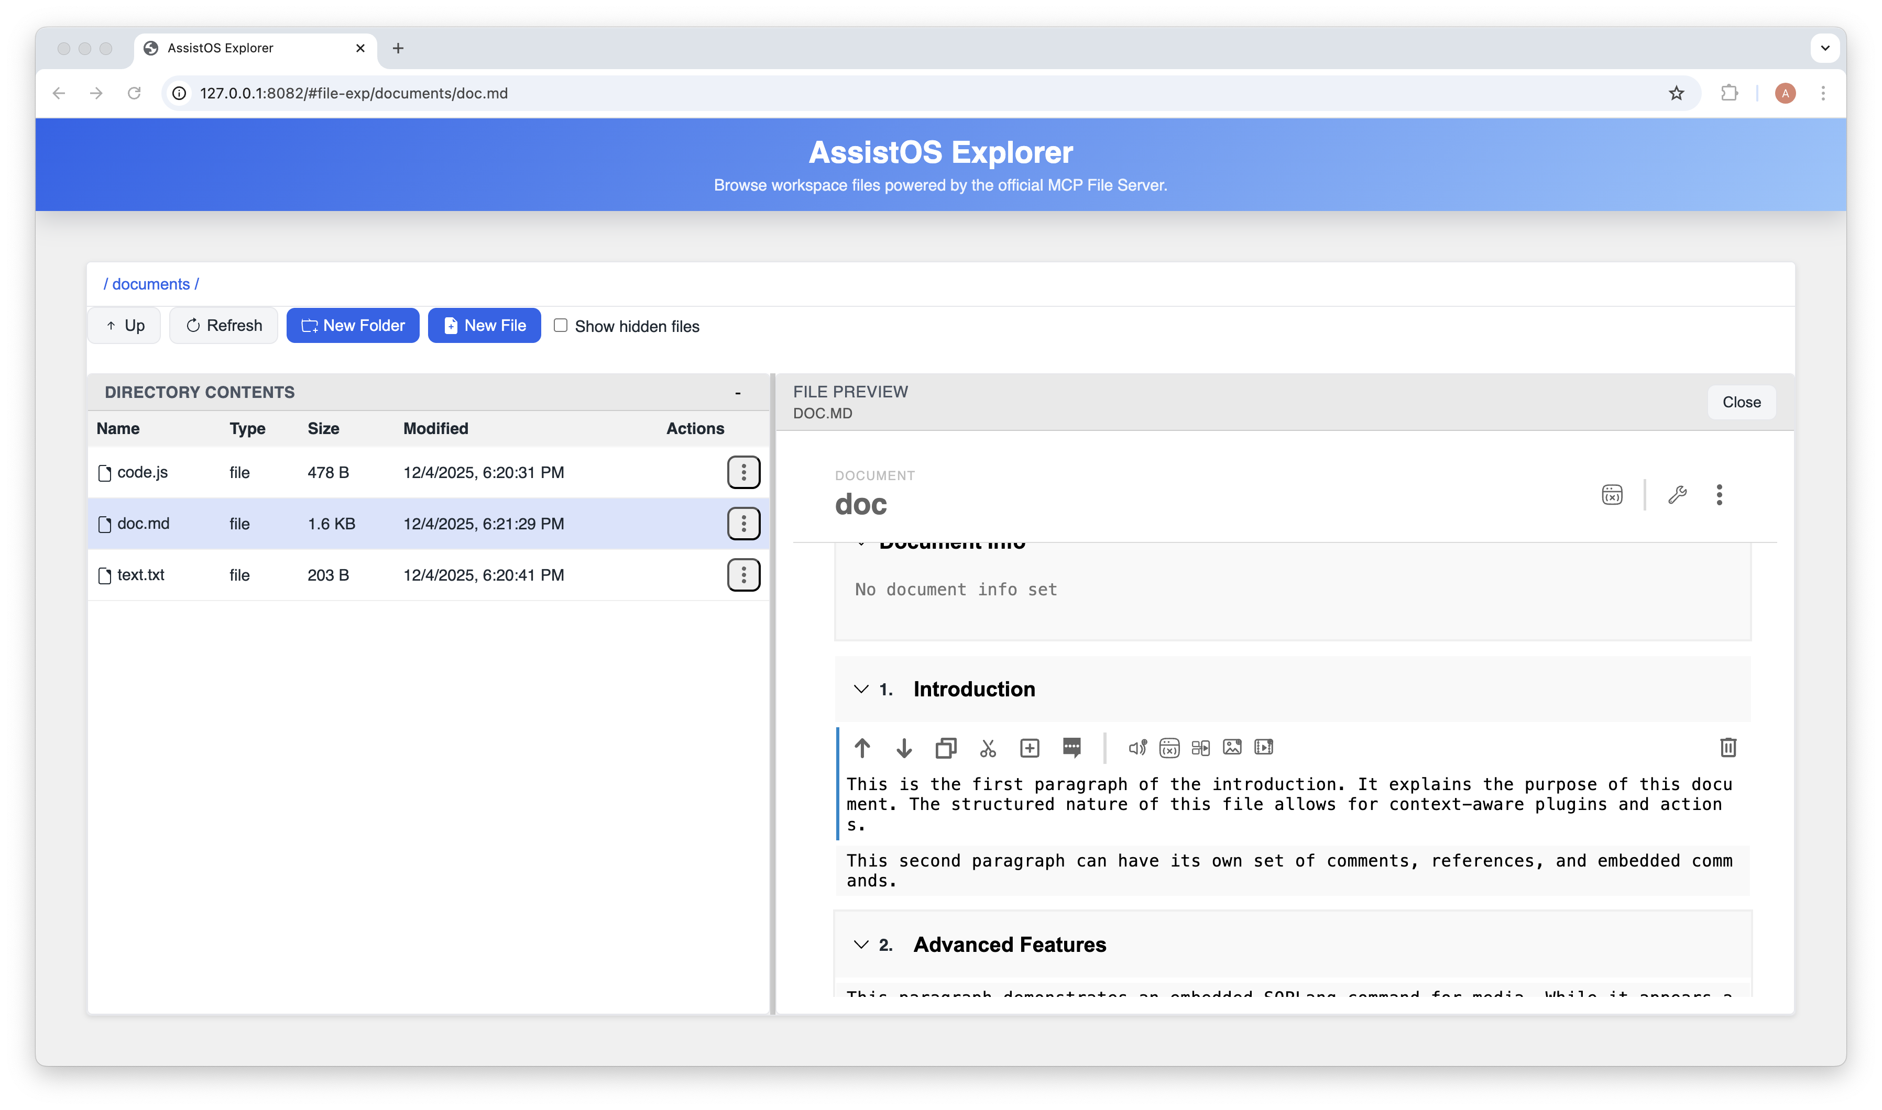
Task: Click the Up button
Action: 124,325
